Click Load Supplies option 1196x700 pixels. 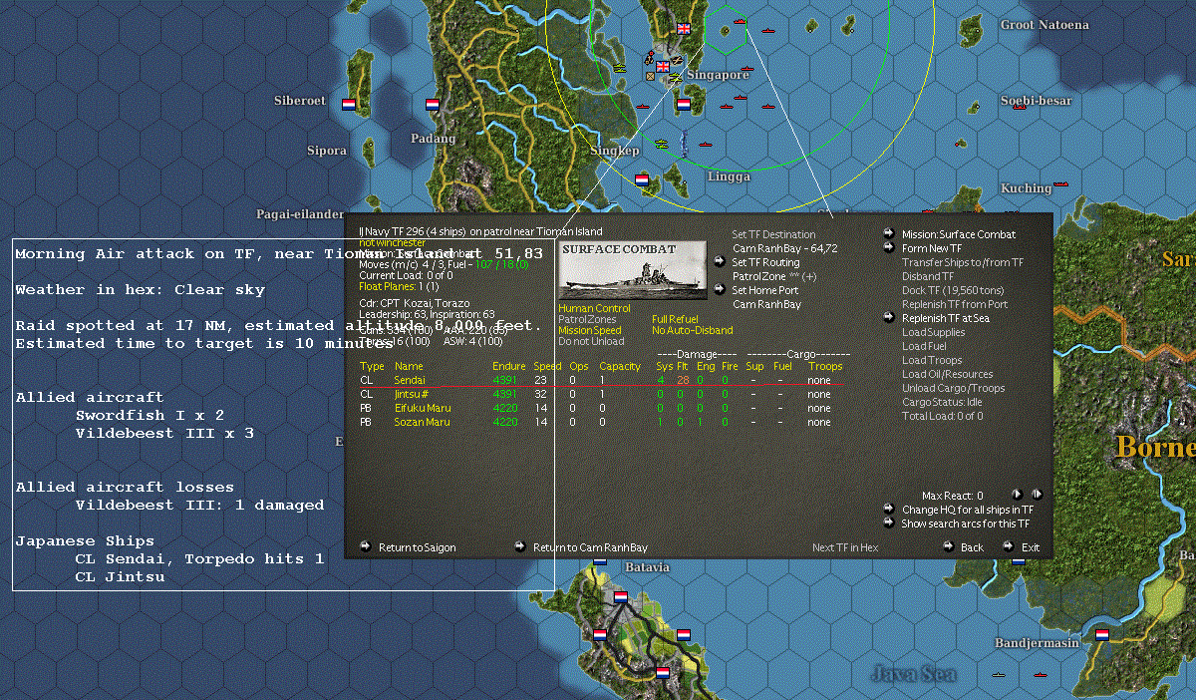[934, 332]
